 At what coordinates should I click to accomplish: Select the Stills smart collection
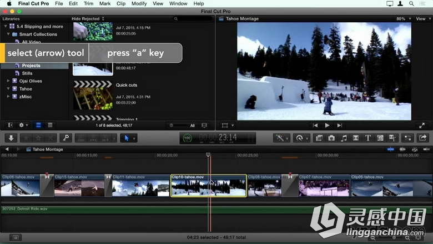tap(27, 73)
